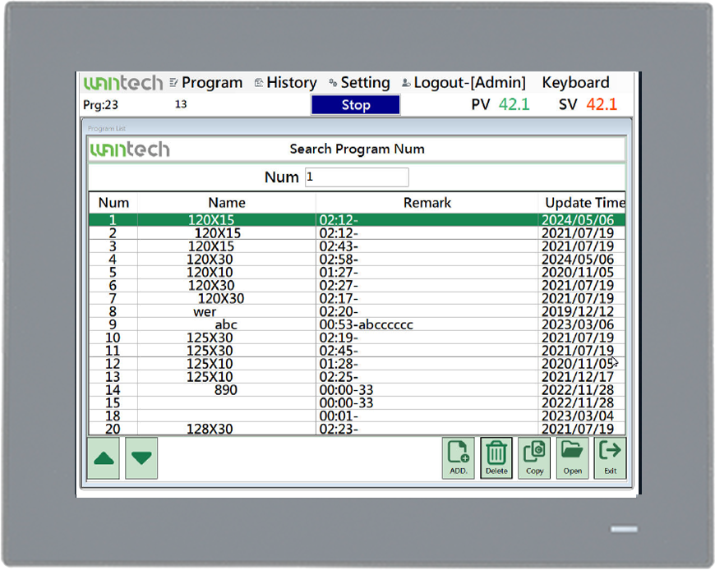Click the Exit icon button
This screenshot has width=715, height=570.
pyautogui.click(x=610, y=458)
